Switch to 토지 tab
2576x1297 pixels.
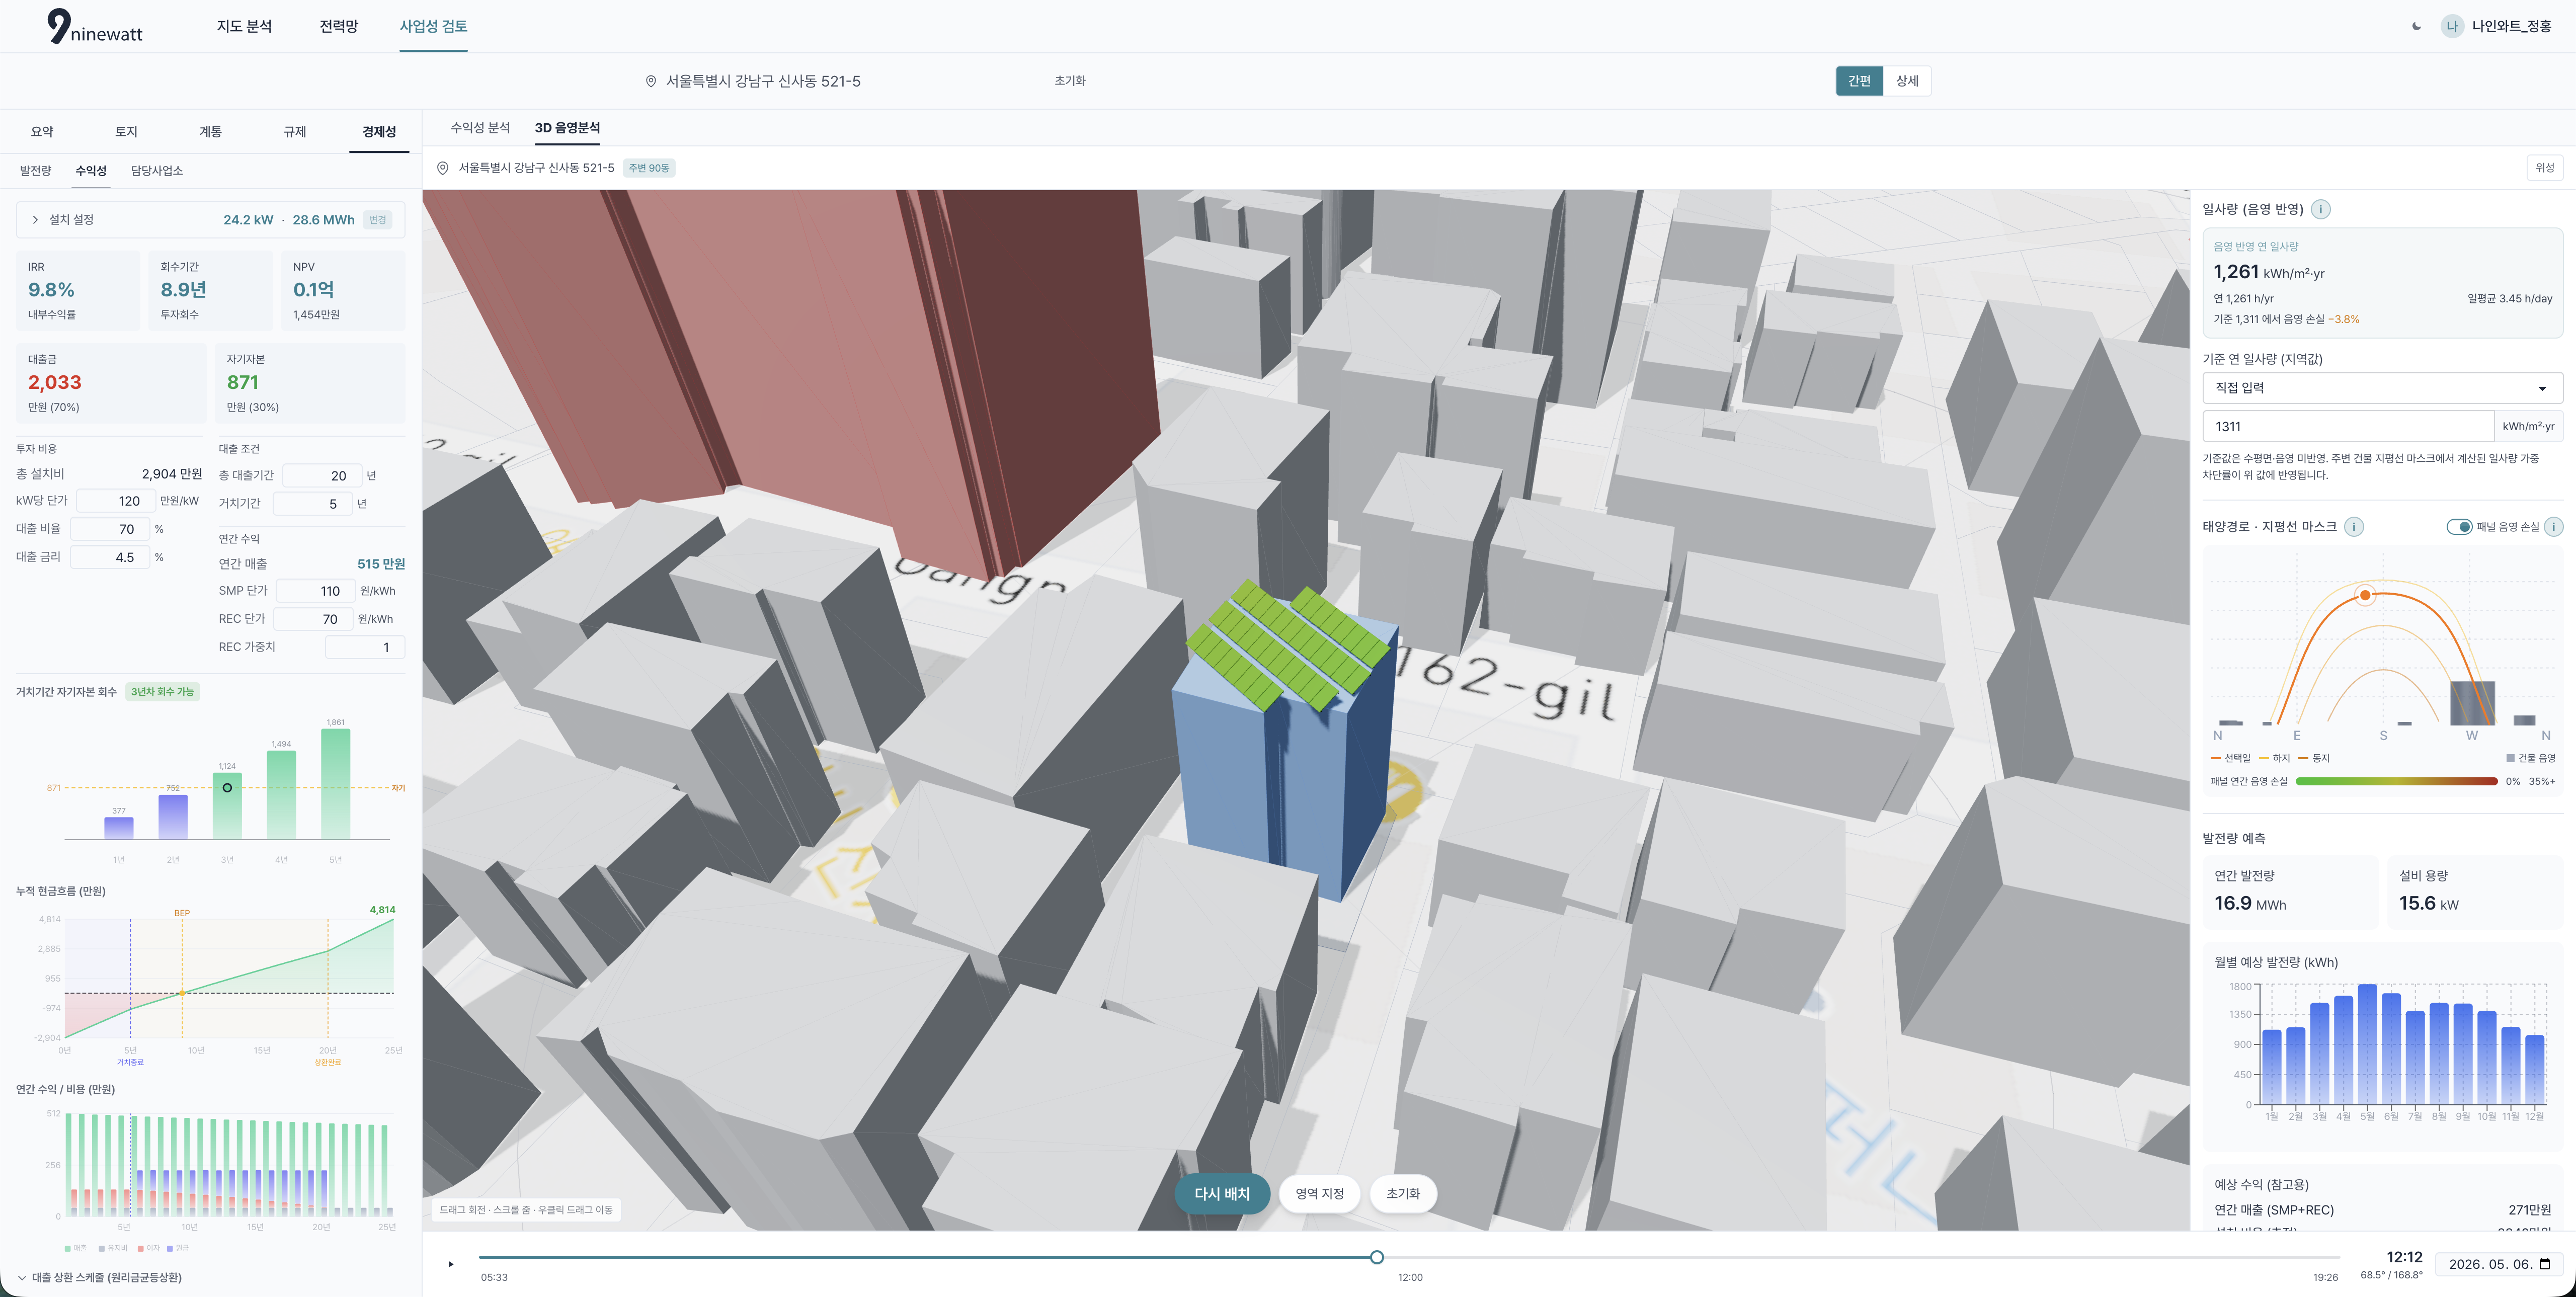126,132
